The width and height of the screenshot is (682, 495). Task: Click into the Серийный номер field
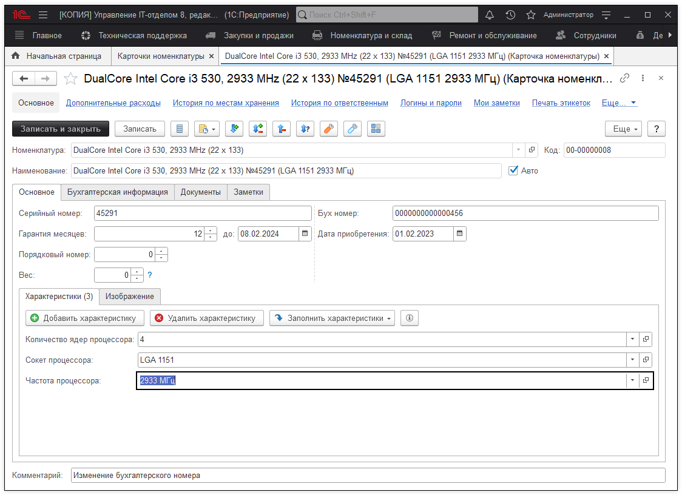click(x=202, y=213)
